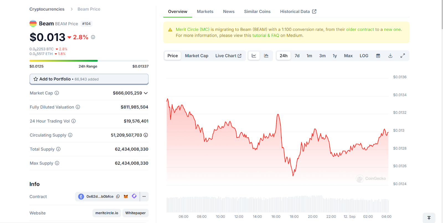Click the star icon in Add to Portfolio
Viewport: 443px width, 223px height.
36,79
